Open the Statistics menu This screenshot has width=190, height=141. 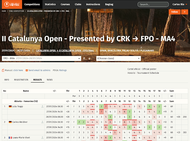coord(50,4)
